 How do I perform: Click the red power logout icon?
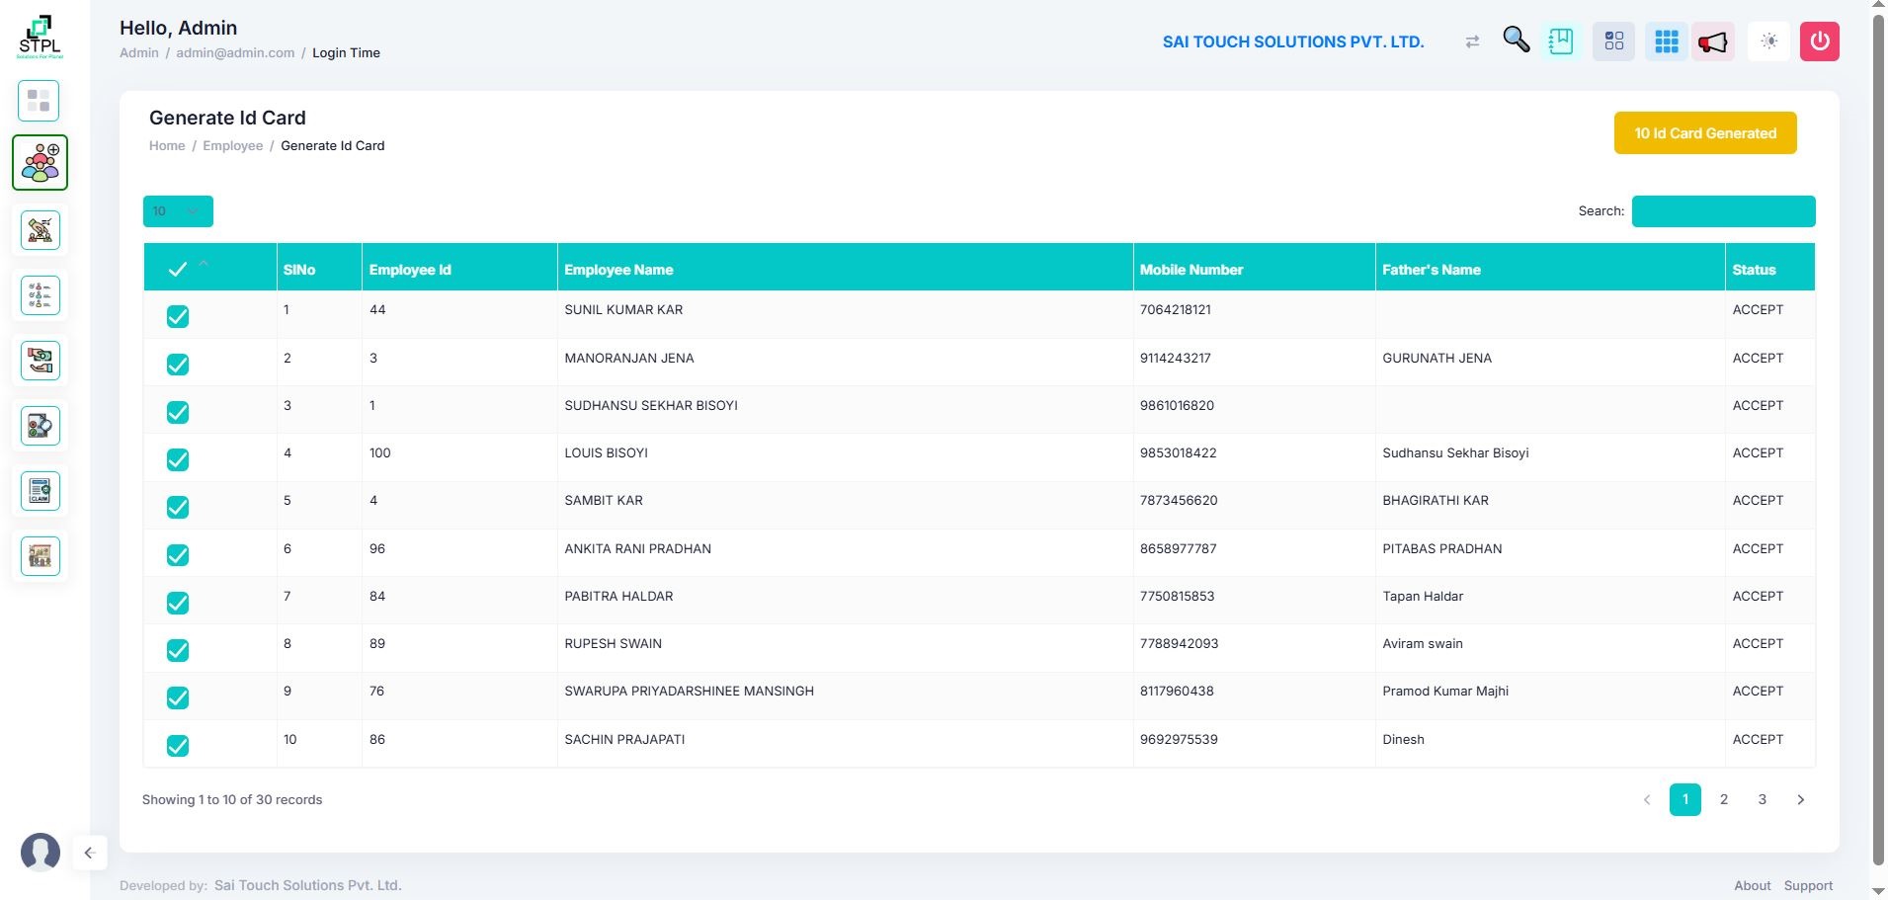point(1819,41)
